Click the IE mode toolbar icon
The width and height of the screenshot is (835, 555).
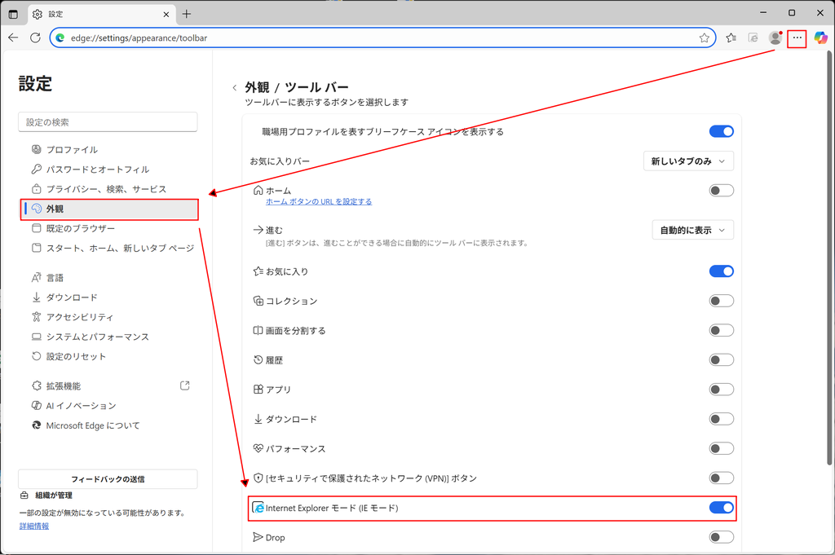753,37
